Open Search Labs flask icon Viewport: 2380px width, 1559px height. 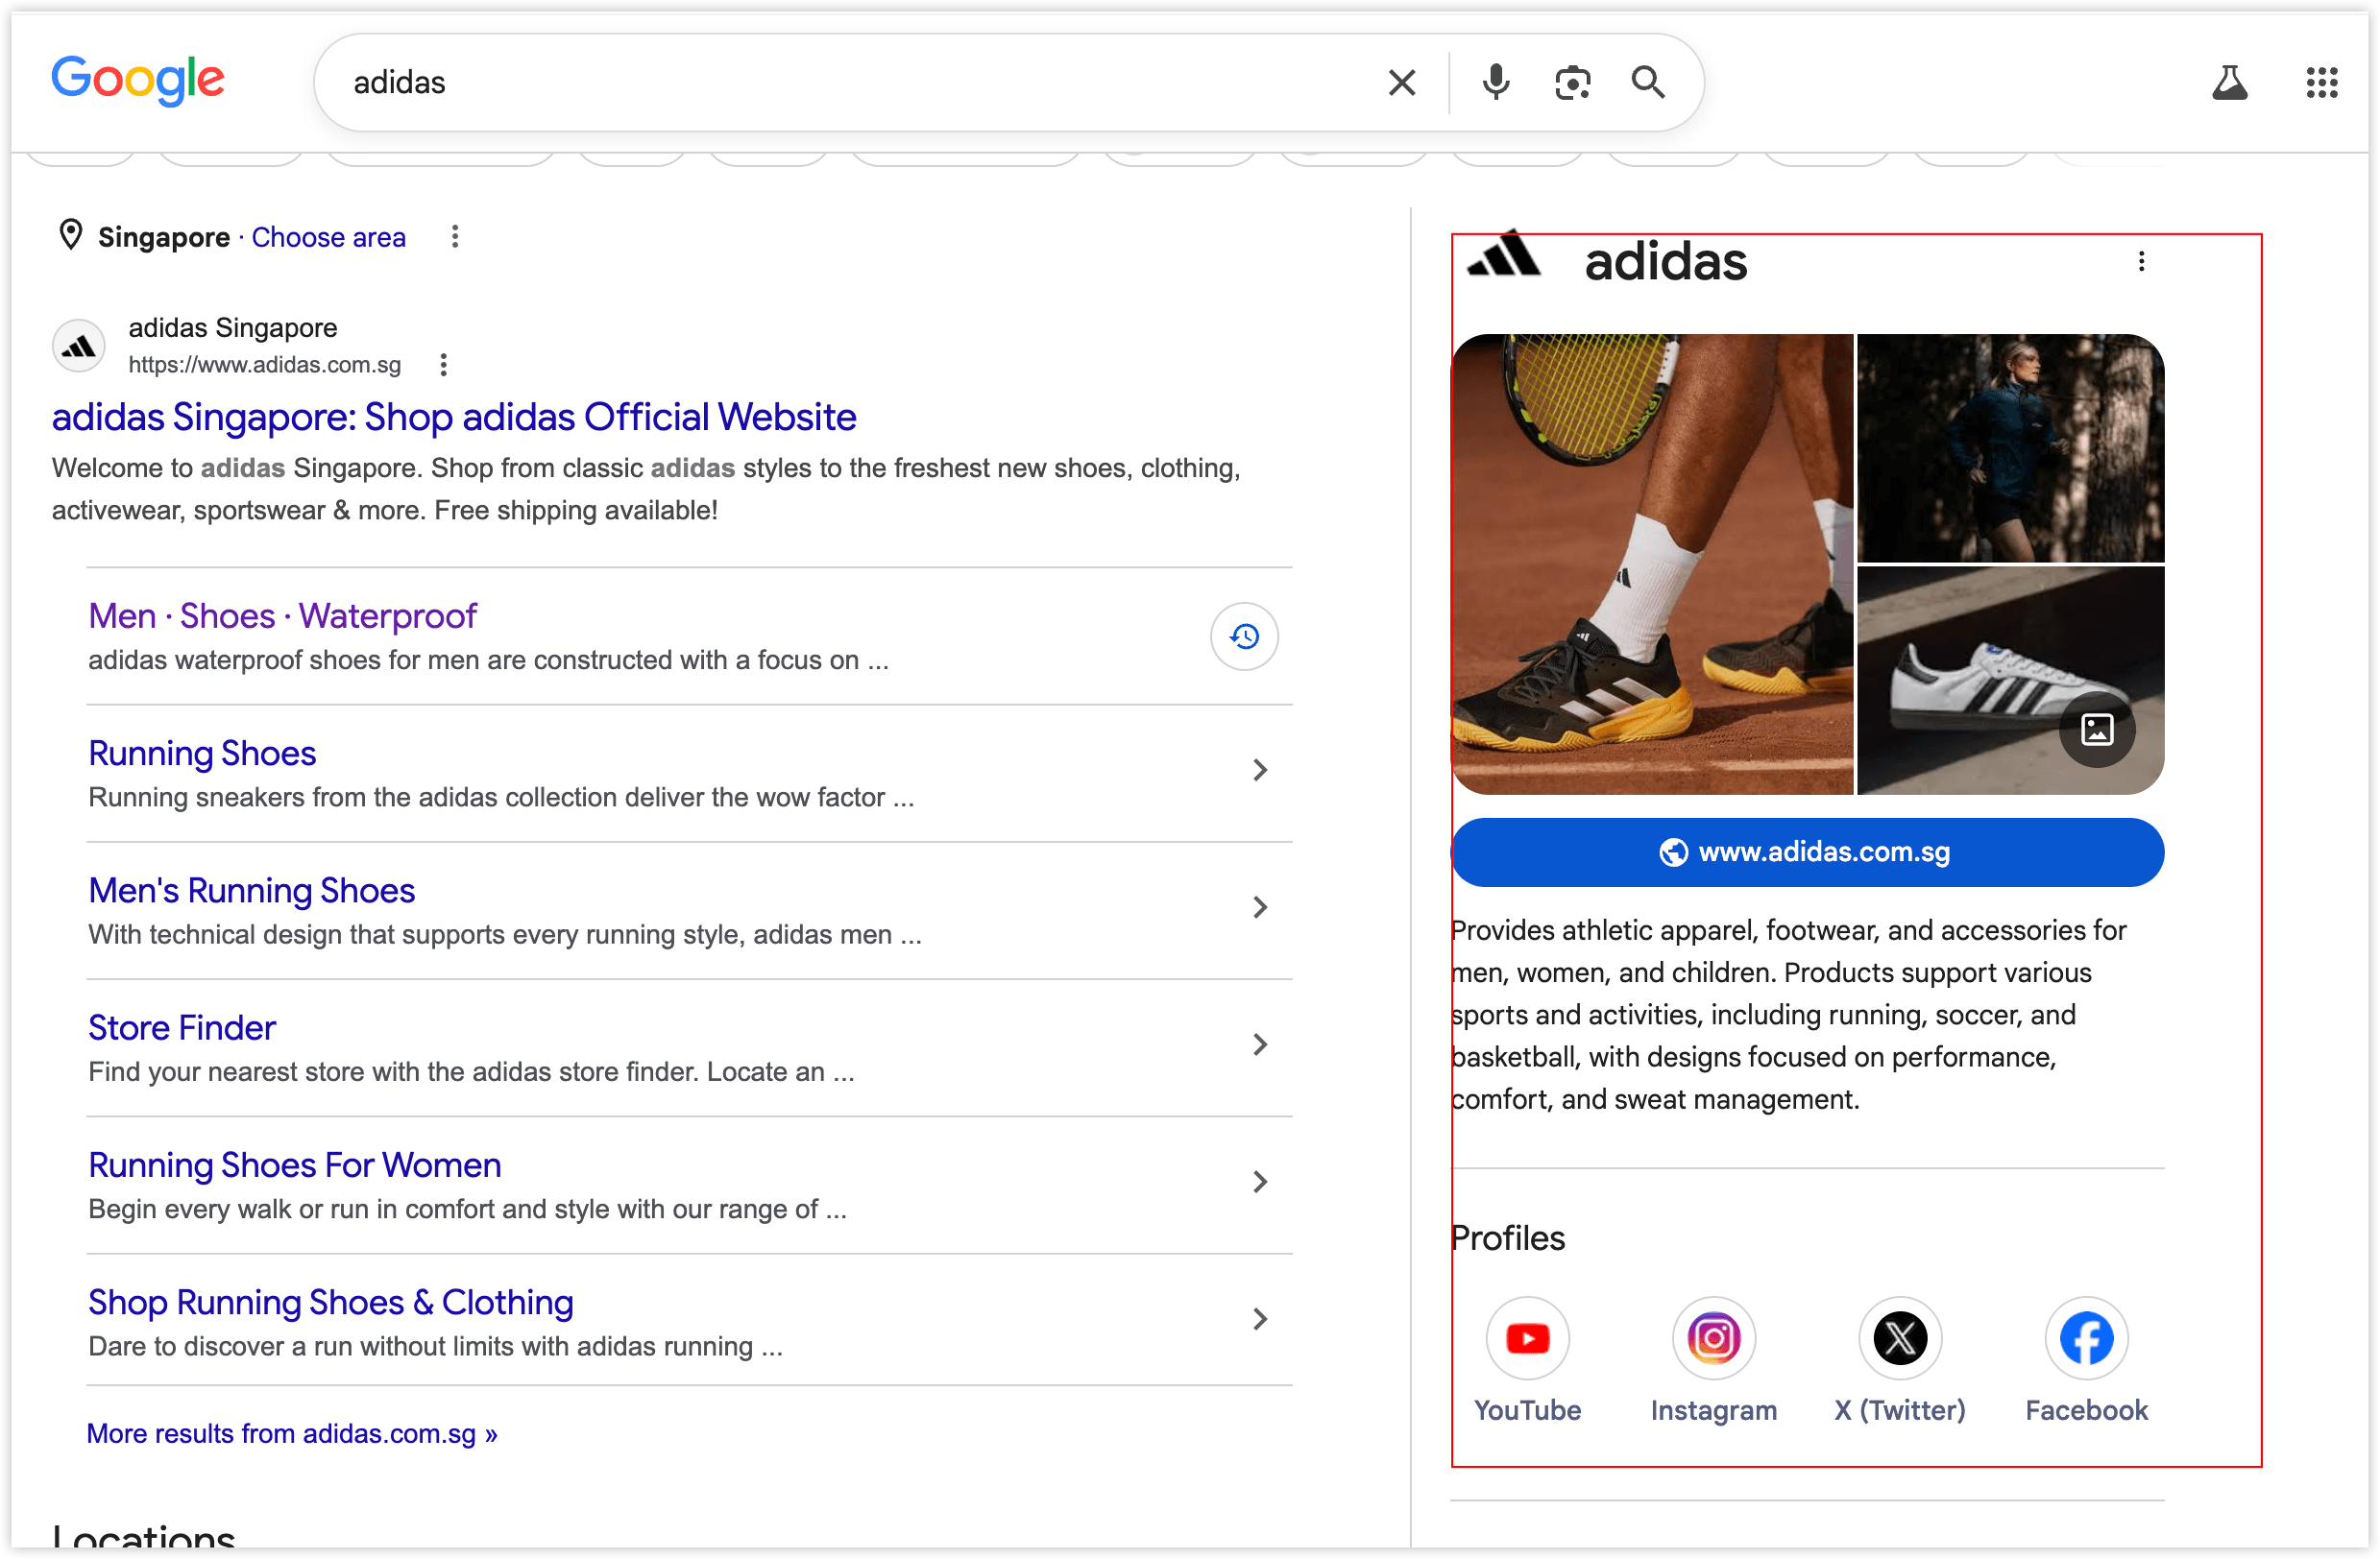pyautogui.click(x=2229, y=82)
